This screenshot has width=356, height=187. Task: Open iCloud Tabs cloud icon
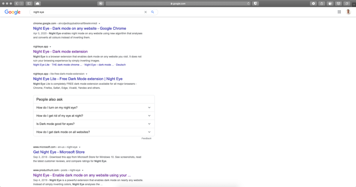(37, 3)
